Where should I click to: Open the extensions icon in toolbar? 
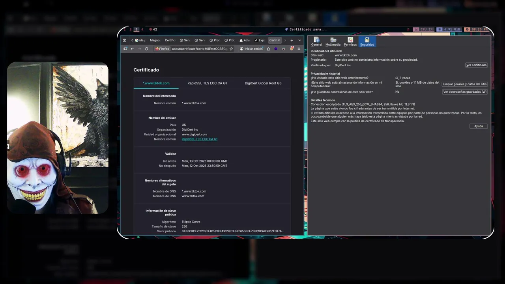pyautogui.click(x=268, y=49)
